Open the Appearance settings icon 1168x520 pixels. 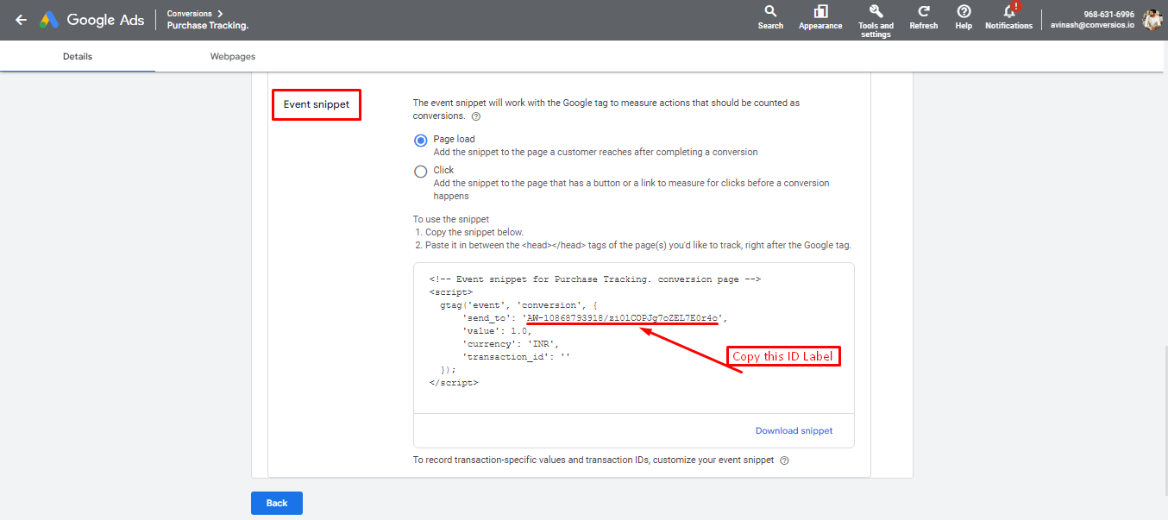820,16
